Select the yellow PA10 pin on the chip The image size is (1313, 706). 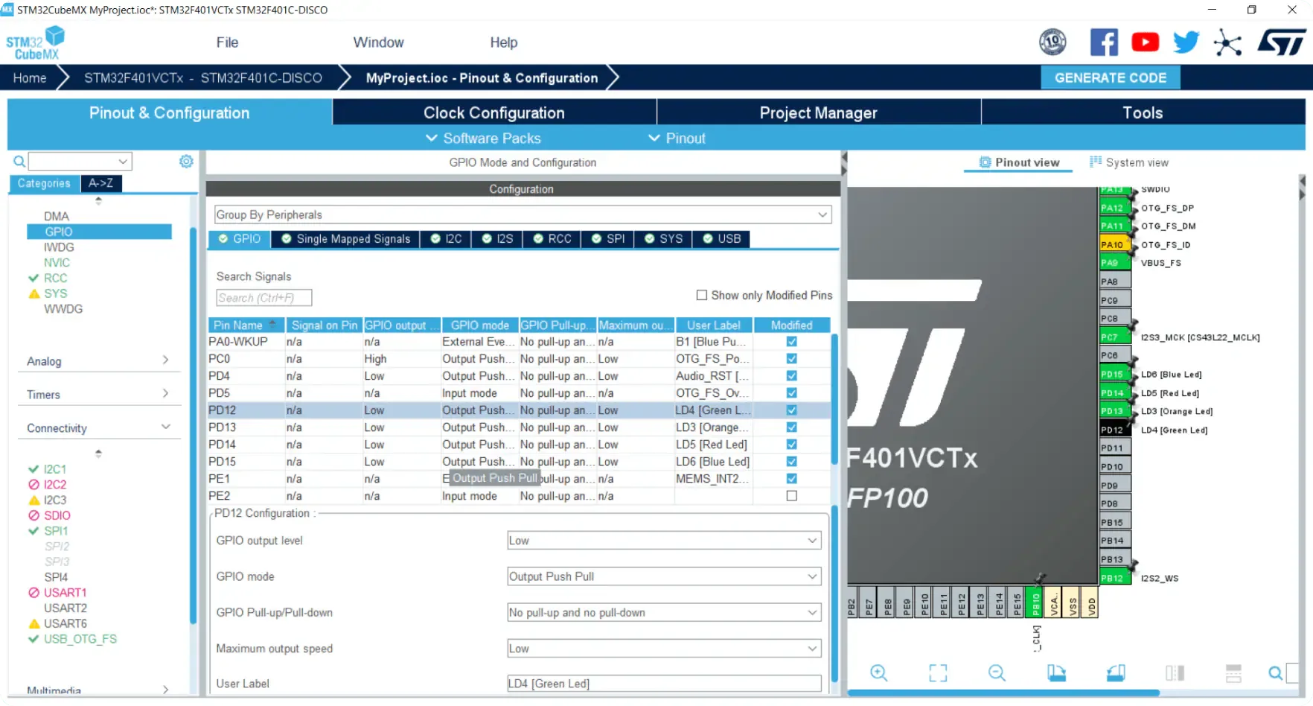pyautogui.click(x=1114, y=244)
